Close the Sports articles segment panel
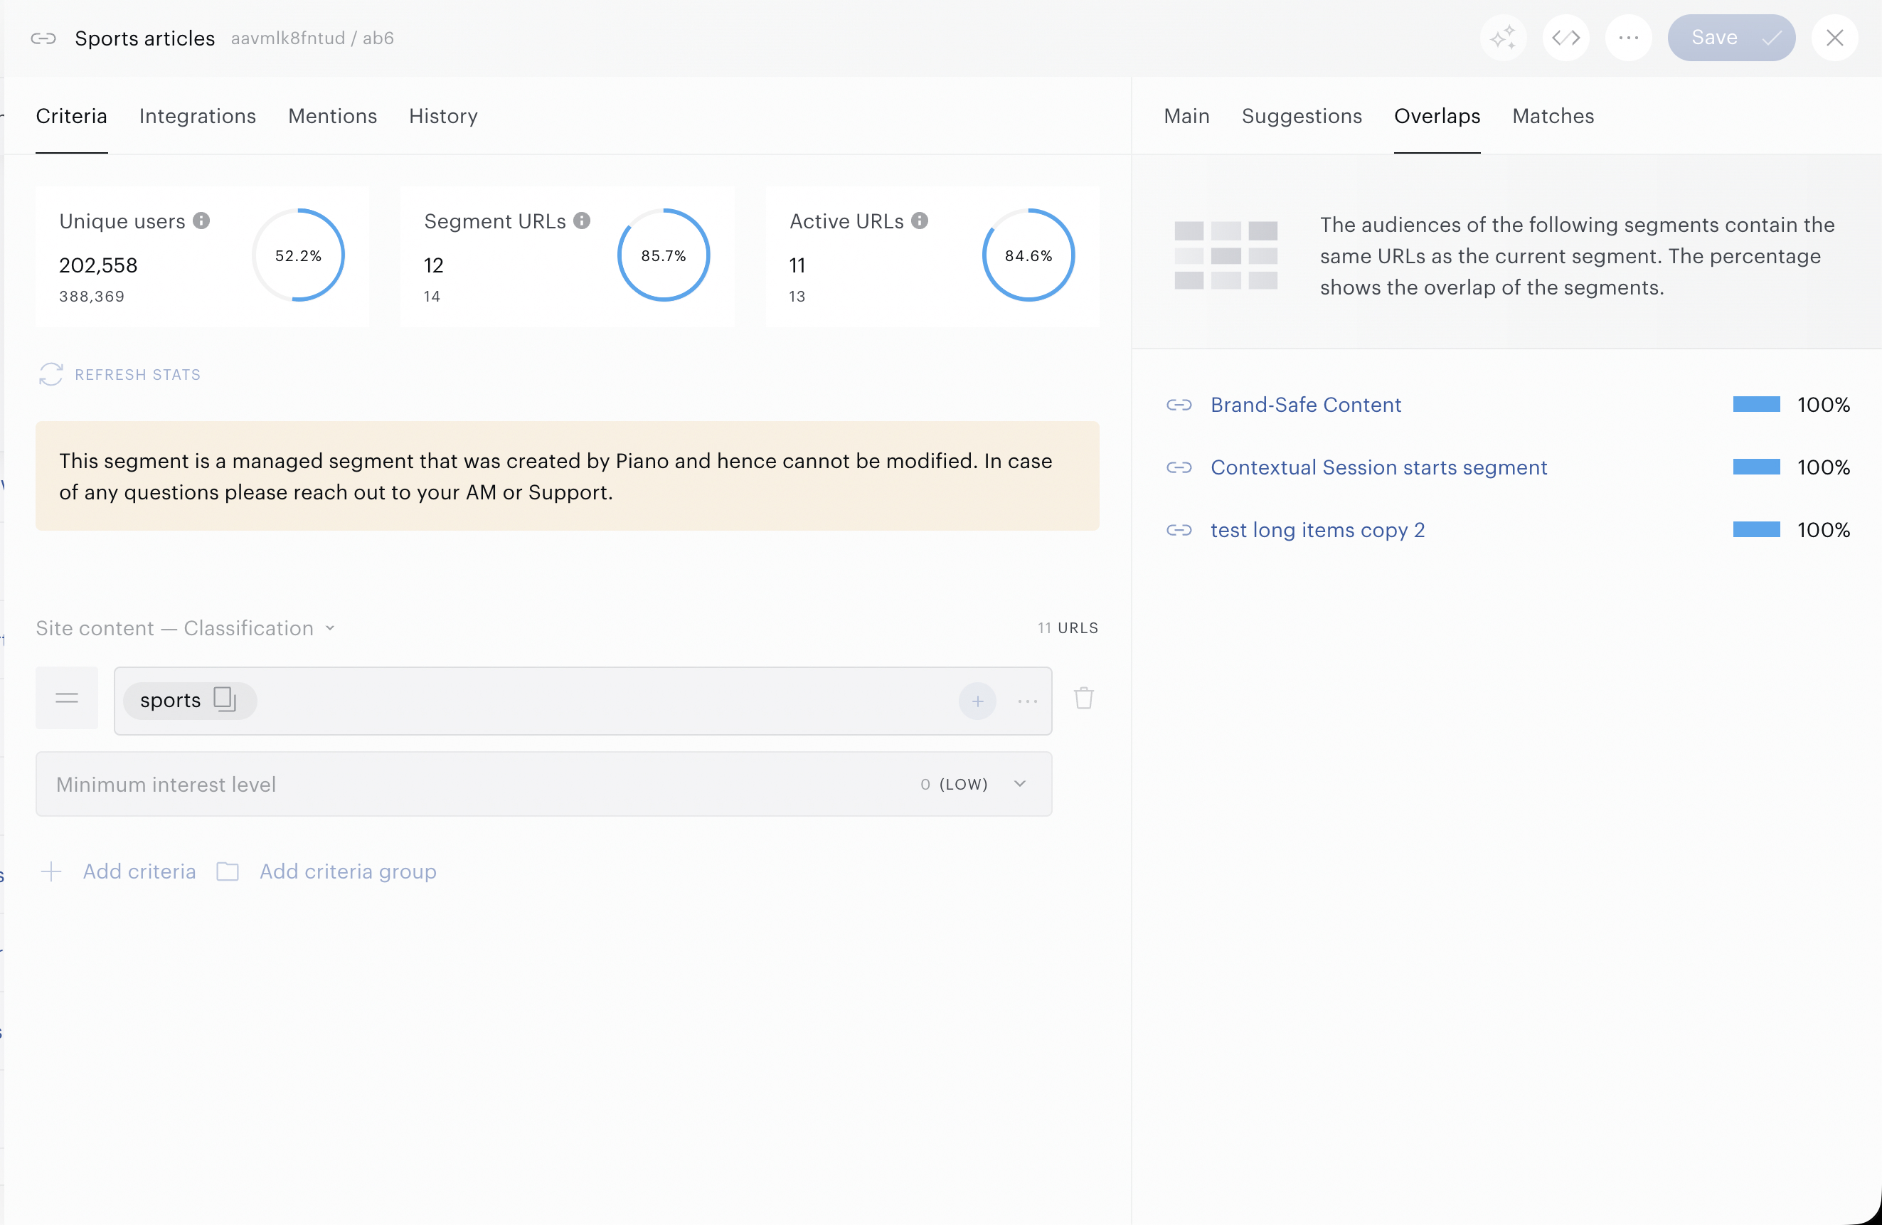The width and height of the screenshot is (1882, 1225). pos(1834,37)
